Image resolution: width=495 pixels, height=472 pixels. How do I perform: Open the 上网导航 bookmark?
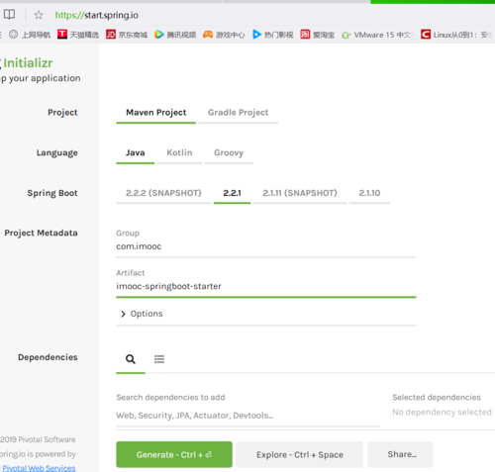(30, 35)
